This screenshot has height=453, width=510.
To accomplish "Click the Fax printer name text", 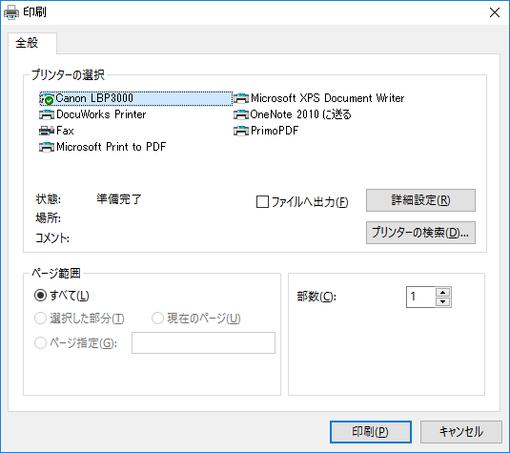I will pos(65,131).
